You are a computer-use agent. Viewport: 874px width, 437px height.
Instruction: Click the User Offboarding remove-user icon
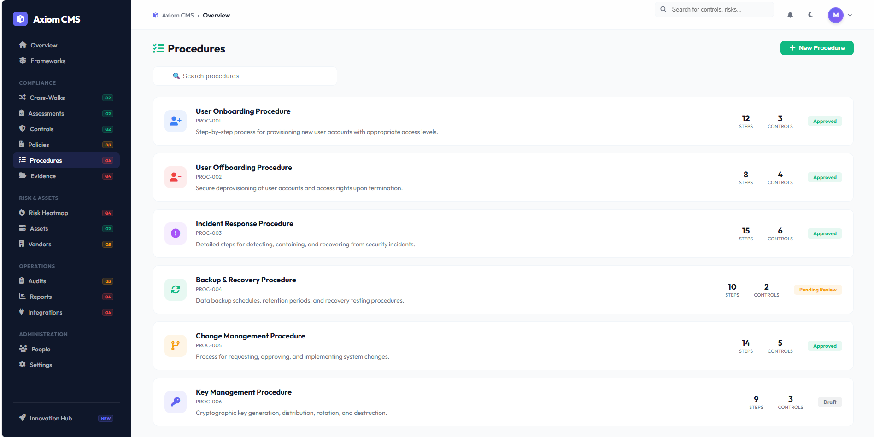(x=176, y=177)
